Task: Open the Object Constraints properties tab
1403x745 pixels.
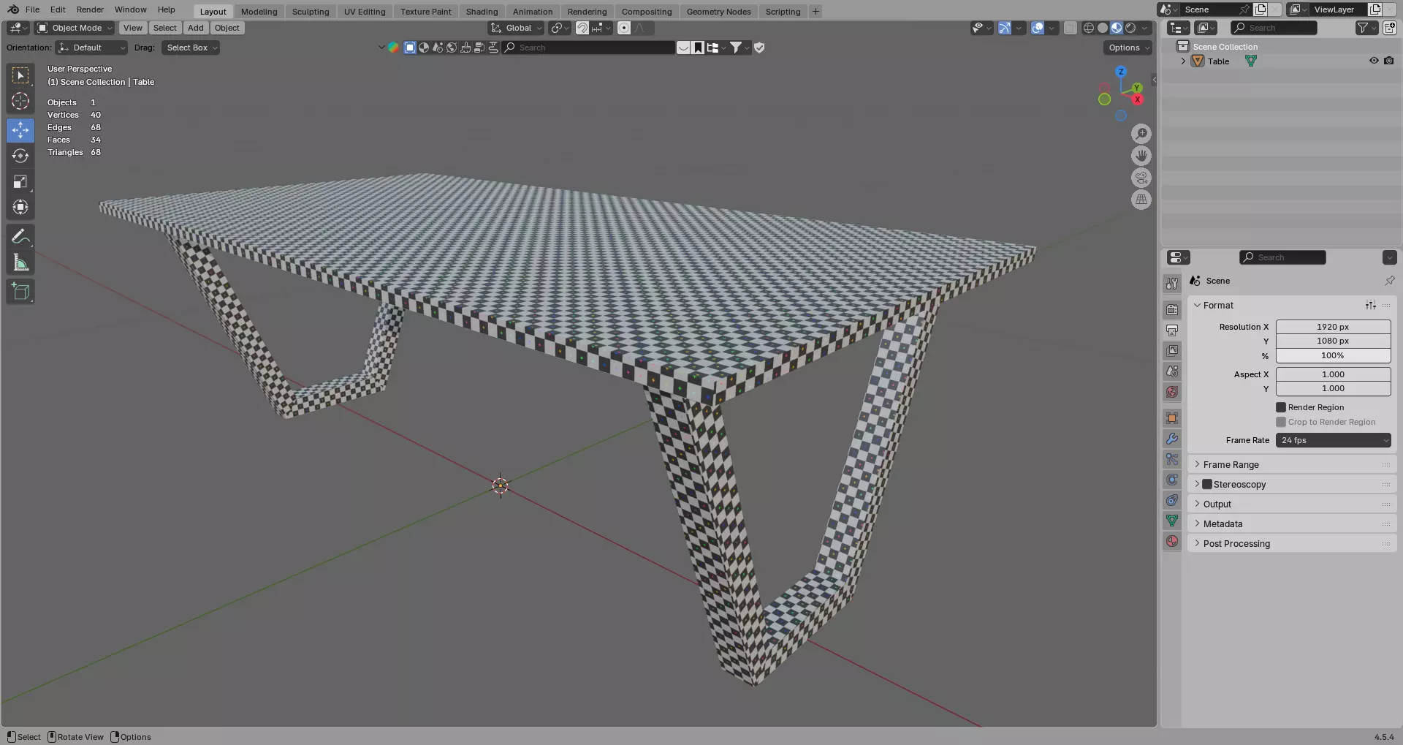Action: 1172,500
